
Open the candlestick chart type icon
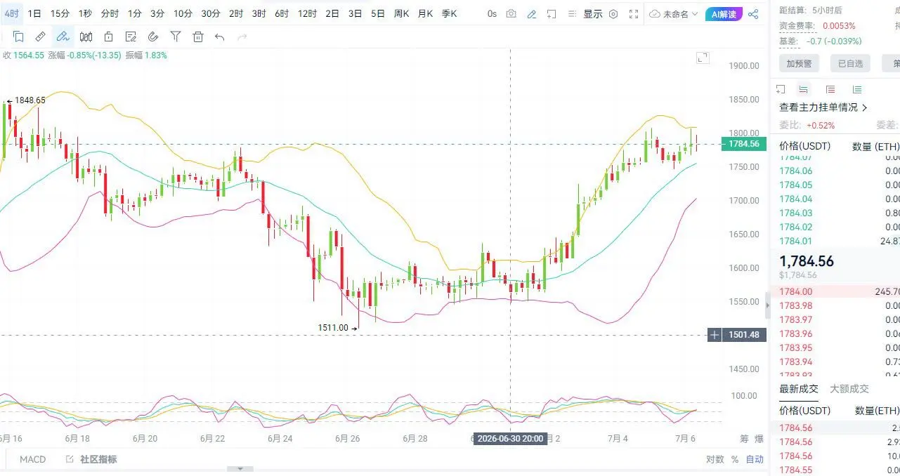[86, 37]
